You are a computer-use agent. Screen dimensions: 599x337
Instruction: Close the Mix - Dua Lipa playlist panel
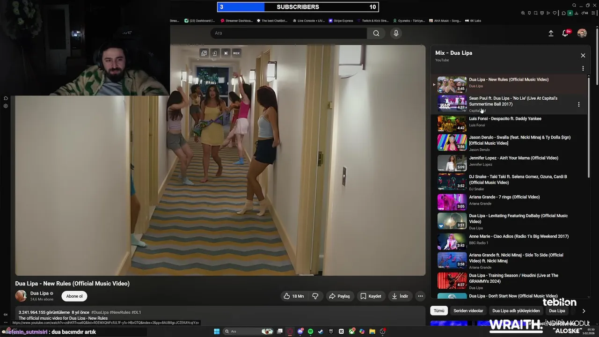tap(583, 55)
